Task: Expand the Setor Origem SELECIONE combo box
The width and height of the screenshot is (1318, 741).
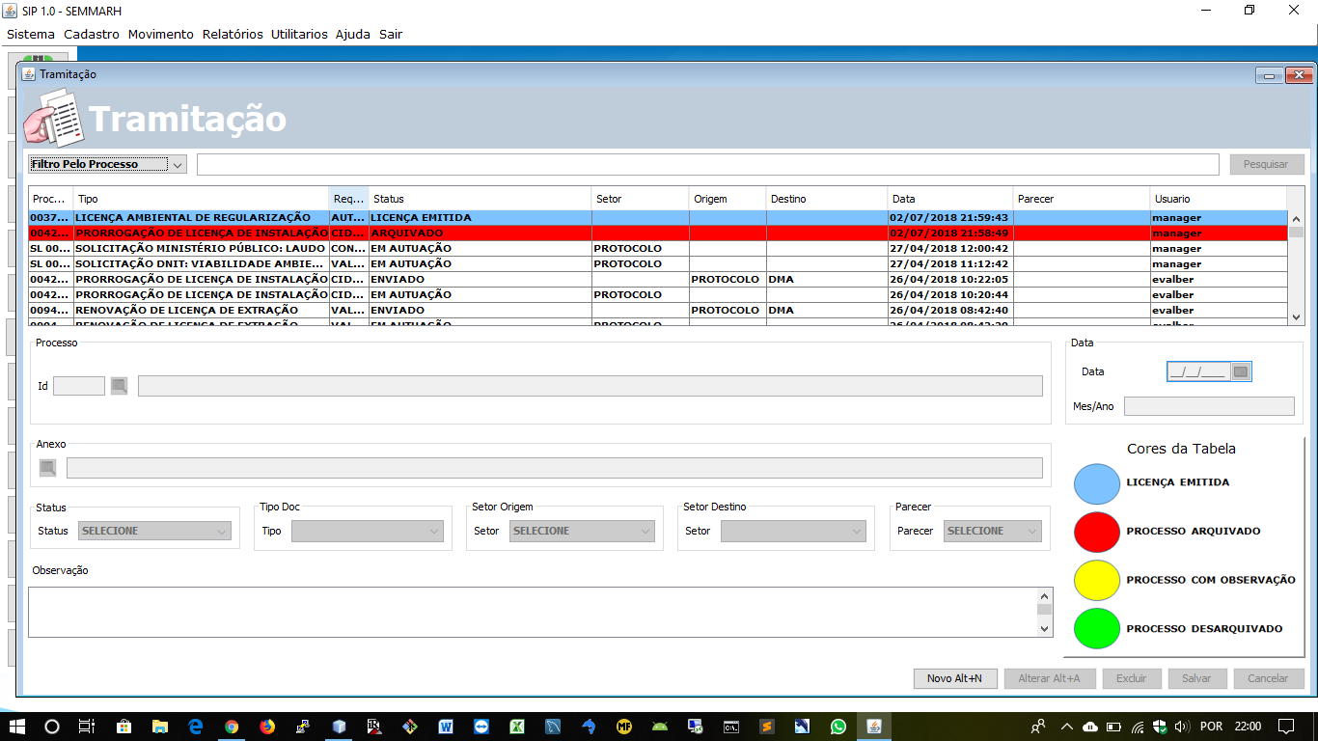Action: pos(582,531)
